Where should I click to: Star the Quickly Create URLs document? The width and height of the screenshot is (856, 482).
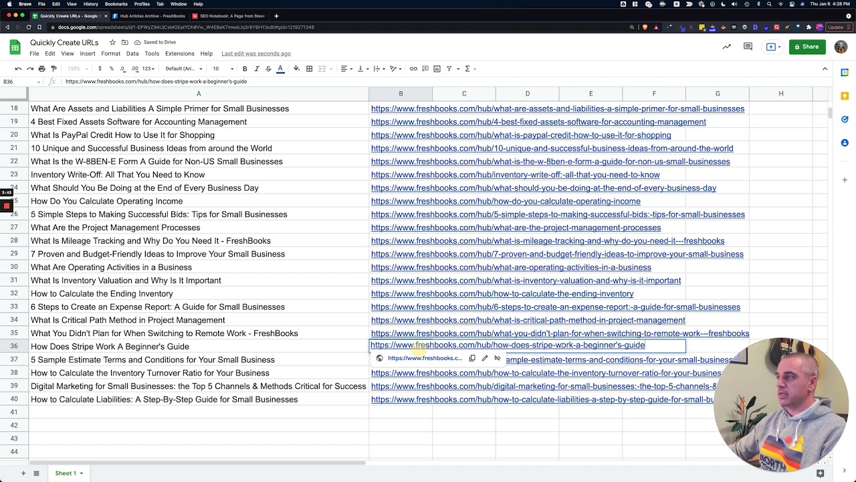tap(112, 42)
